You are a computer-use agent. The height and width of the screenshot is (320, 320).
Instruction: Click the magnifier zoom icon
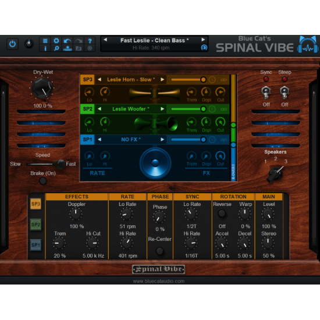[x=56, y=48]
